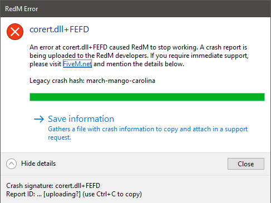Click the Gathers a file description text
This screenshot has height=203, width=271.
(x=148, y=133)
